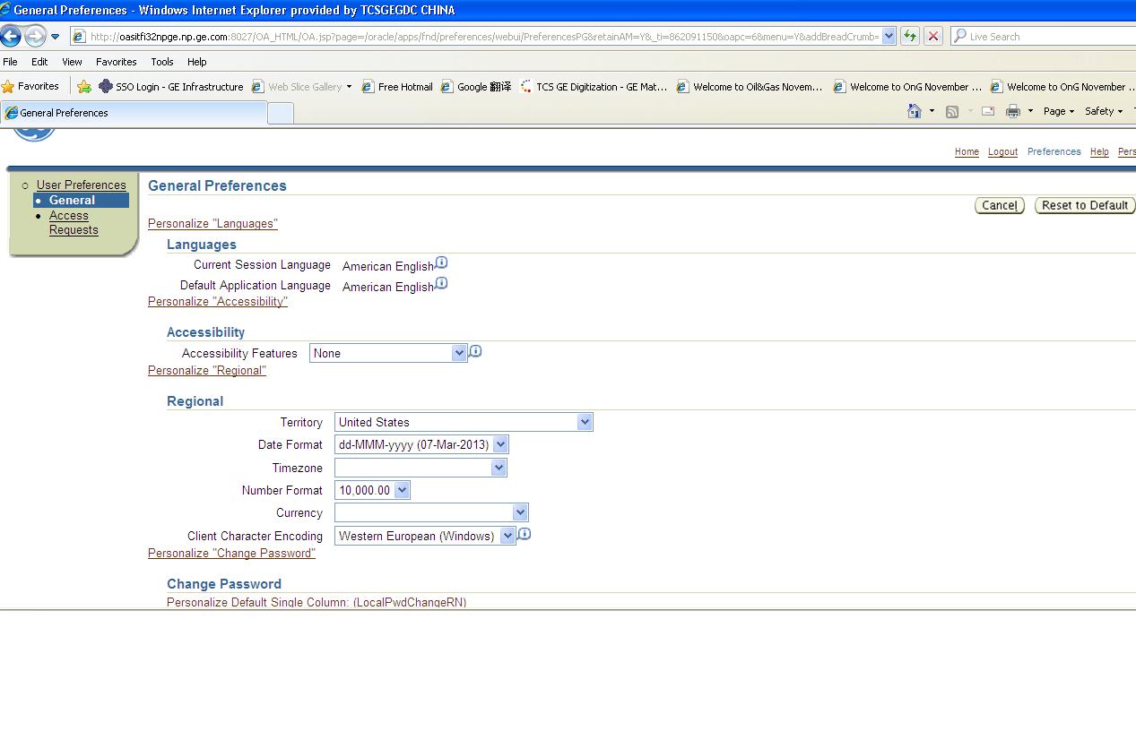
Task: Click the Print icon in command bar
Action: tap(1013, 111)
